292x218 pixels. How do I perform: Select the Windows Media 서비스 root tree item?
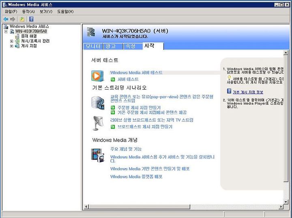point(29,27)
